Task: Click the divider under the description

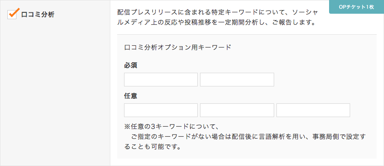Action: (x=247, y=34)
